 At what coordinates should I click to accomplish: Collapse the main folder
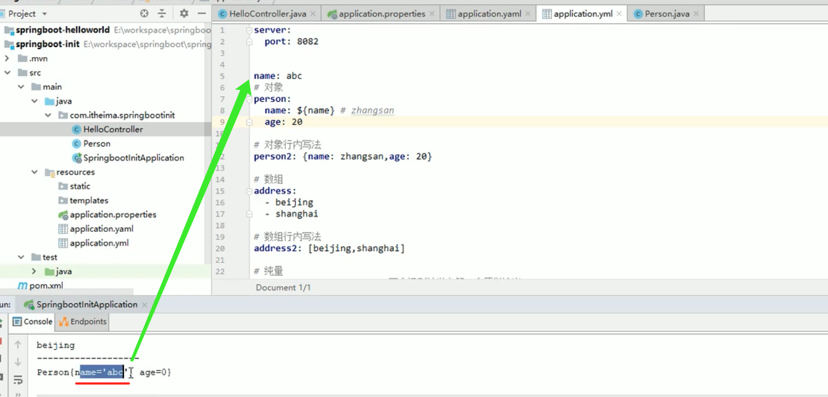21,87
